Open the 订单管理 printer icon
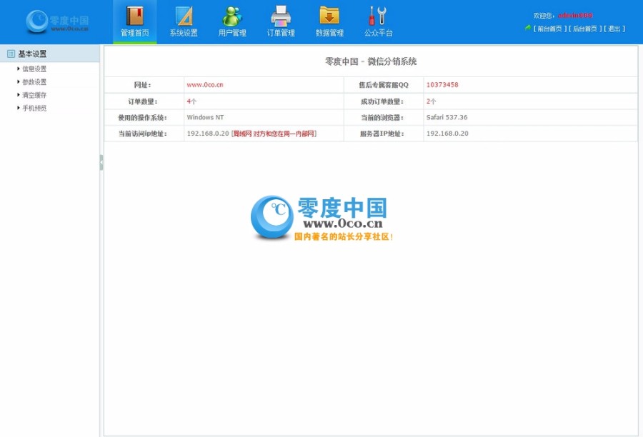Viewport: 643px width, 437px height. (x=281, y=16)
